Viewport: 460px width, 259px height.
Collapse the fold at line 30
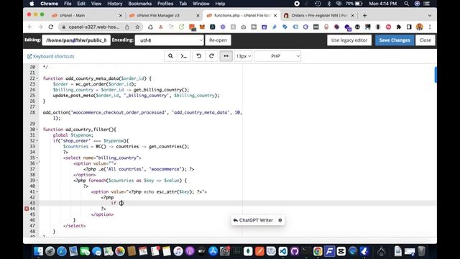tap(37, 129)
